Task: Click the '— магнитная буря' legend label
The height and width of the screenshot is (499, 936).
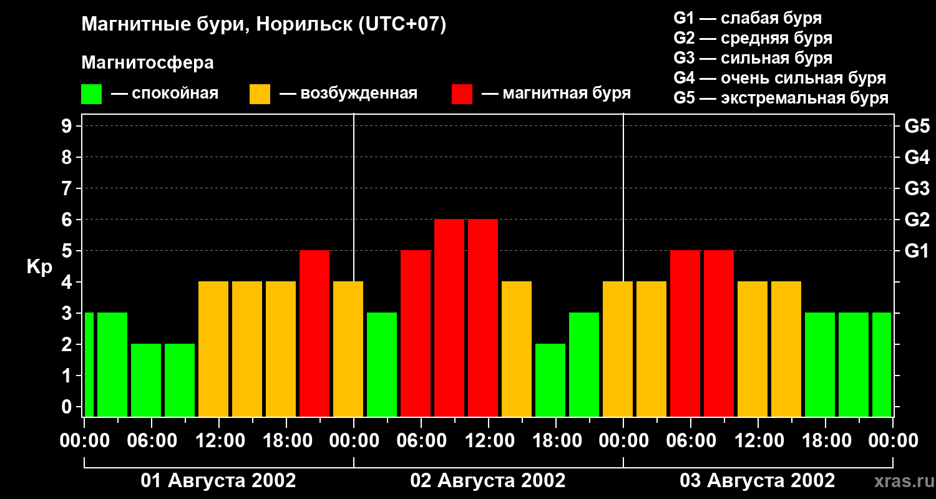Action: point(556,94)
